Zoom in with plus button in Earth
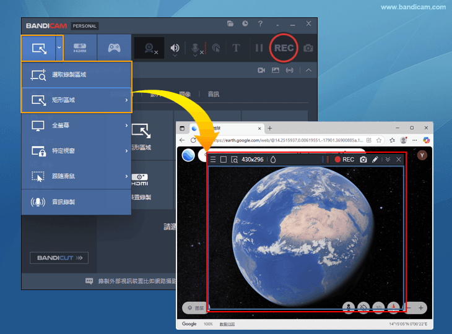Viewport: 452px width, 334px height. pos(420,308)
